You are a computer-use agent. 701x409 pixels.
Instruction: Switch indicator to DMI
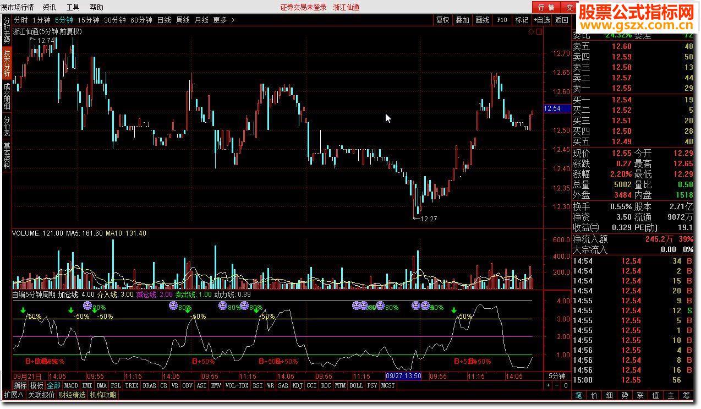[87, 385]
